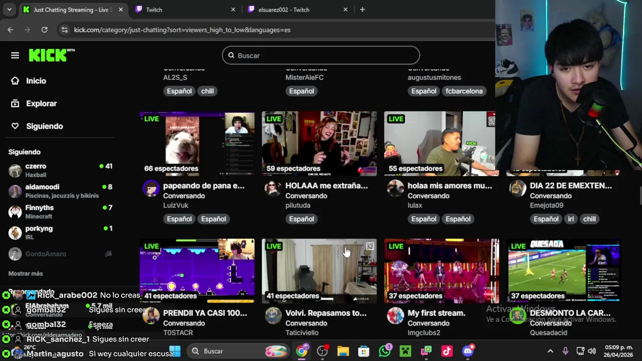Click channel name augustusmitones
Image resolution: width=642 pixels, height=361 pixels.
click(x=434, y=78)
